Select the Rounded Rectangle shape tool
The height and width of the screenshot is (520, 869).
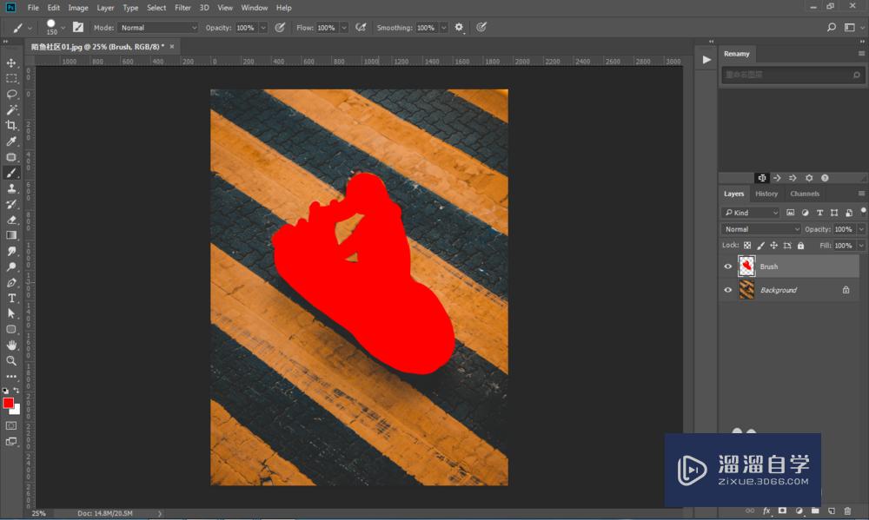(x=11, y=329)
